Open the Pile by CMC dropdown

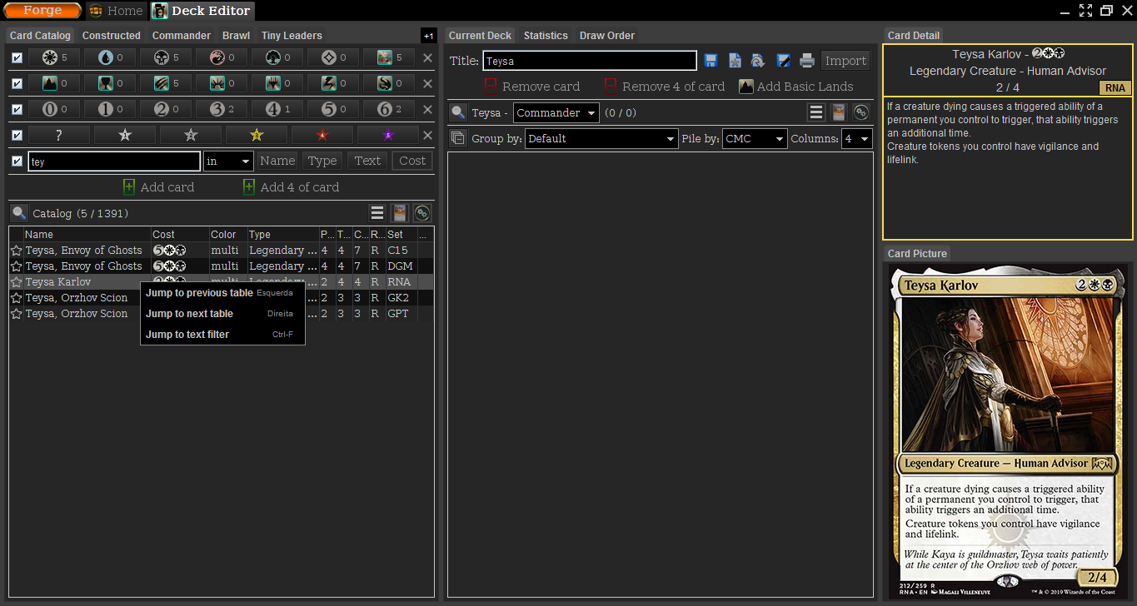coord(755,138)
